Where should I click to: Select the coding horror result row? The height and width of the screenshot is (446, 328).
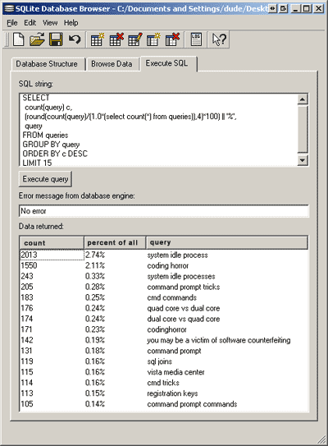coord(164,265)
